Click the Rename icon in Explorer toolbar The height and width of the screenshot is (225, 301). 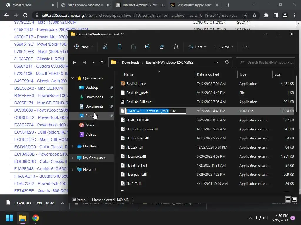[148, 47]
